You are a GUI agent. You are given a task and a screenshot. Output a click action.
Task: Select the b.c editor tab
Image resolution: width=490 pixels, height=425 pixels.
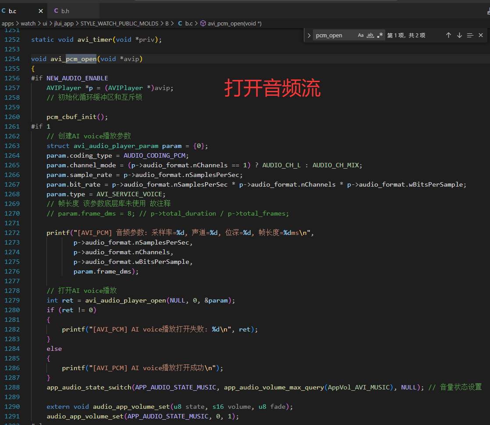[23, 11]
